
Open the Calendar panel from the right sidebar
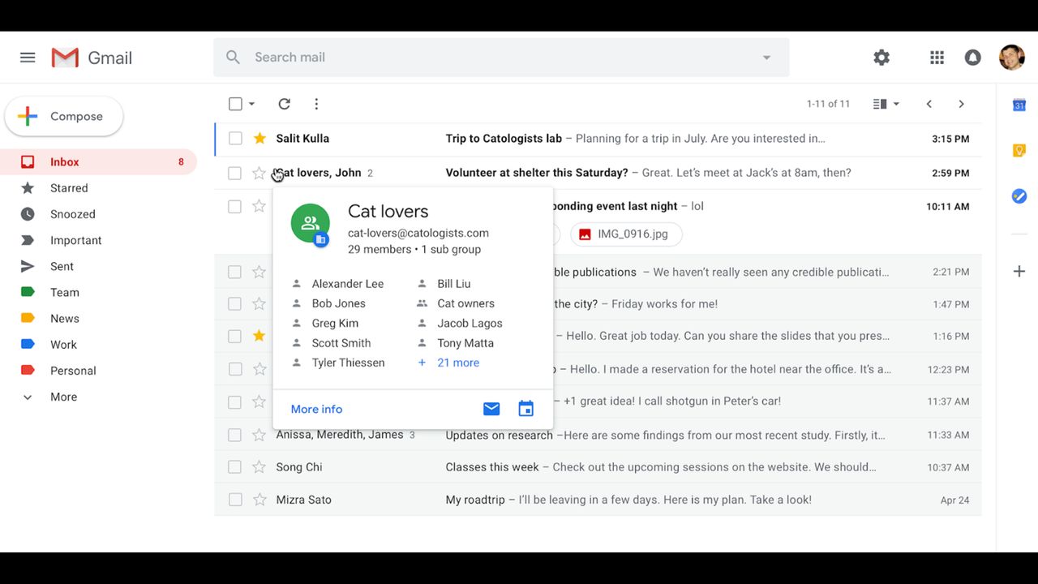[x=1019, y=104]
